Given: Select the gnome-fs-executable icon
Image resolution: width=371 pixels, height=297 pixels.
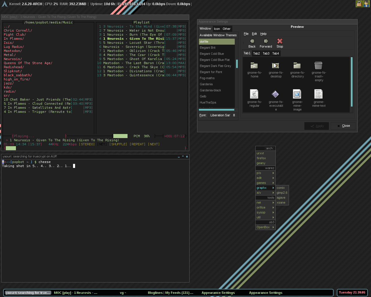Looking at the screenshot, I should (x=275, y=94).
